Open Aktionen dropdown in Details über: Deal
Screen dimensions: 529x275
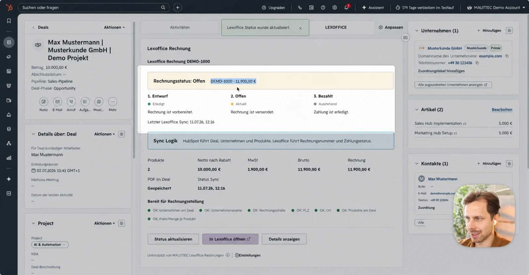coord(104,134)
